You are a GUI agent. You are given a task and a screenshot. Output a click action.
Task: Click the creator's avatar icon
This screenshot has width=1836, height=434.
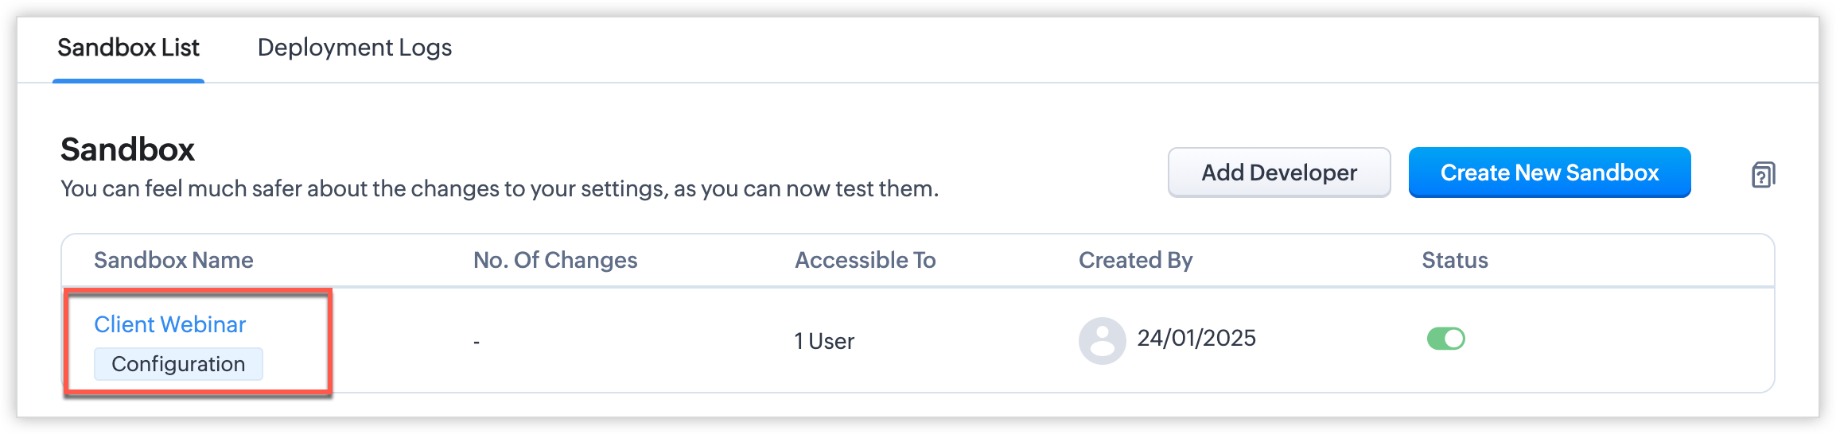coord(1102,341)
